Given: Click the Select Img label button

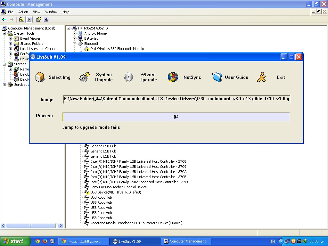Looking at the screenshot, I should (x=59, y=77).
